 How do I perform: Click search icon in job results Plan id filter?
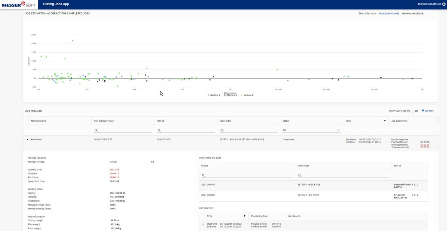pos(159,130)
